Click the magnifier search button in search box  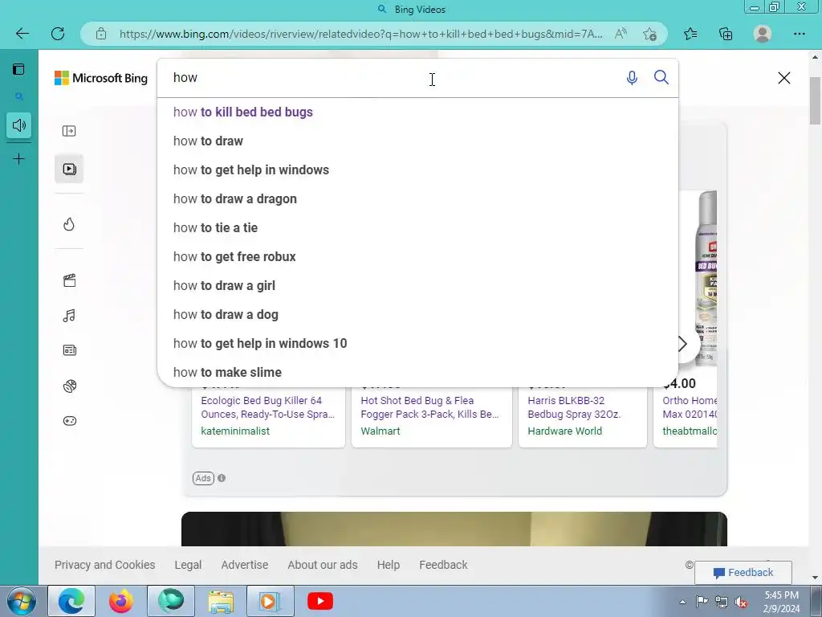pos(661,78)
